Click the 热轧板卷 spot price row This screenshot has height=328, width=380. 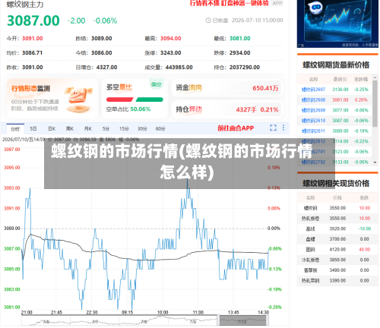[337, 218]
